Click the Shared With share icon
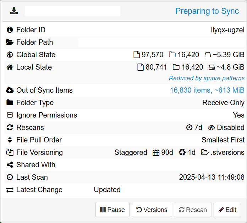 (10, 165)
